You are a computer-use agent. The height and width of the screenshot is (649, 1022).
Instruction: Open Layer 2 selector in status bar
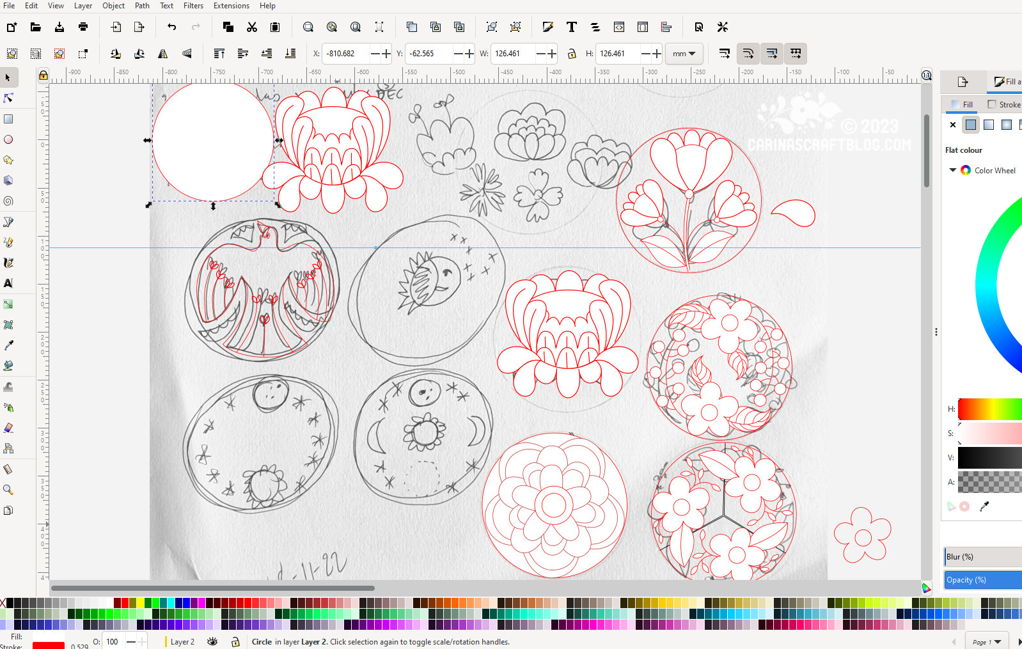coord(182,642)
